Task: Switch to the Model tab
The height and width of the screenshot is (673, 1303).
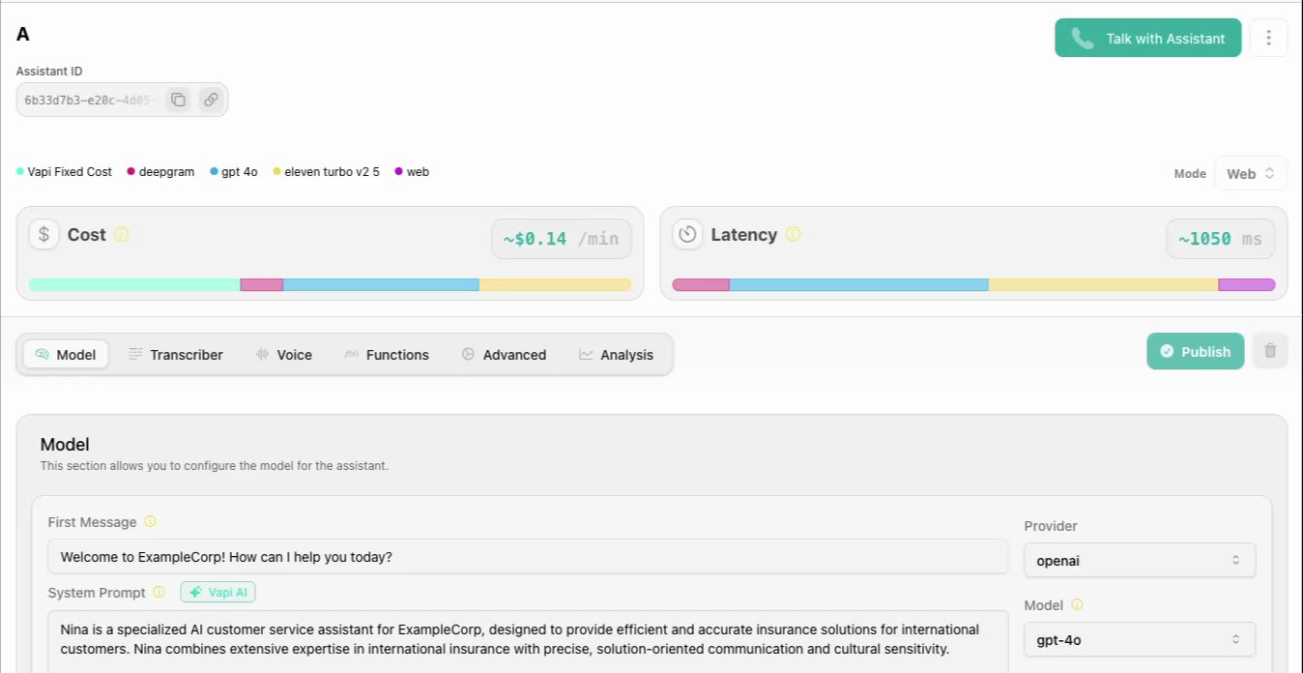Action: click(66, 355)
